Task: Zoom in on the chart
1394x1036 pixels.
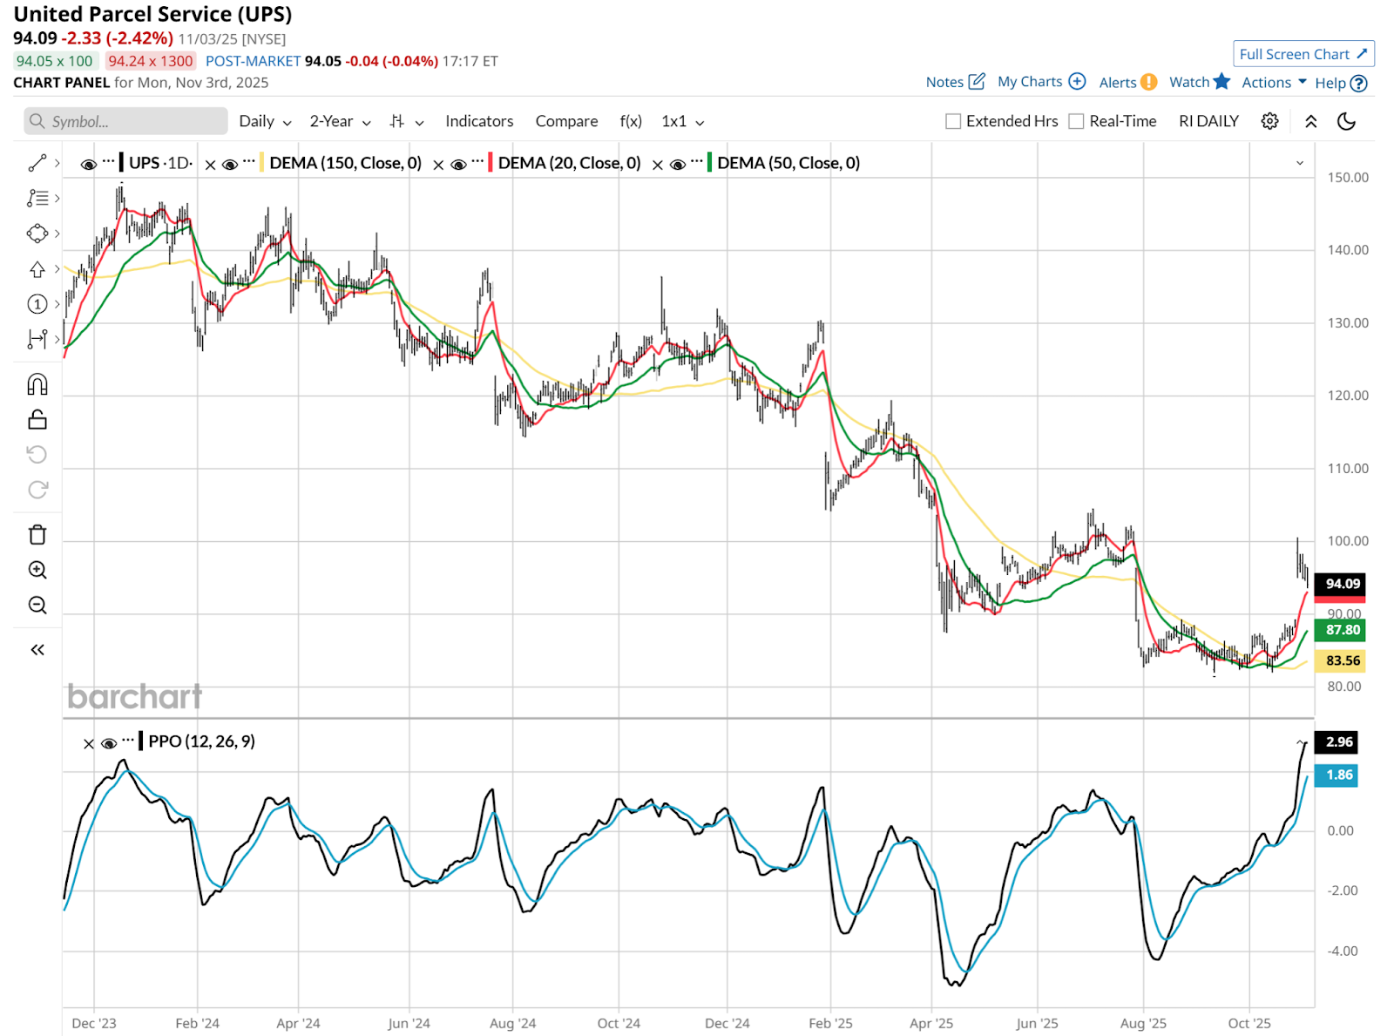Action: (37, 570)
